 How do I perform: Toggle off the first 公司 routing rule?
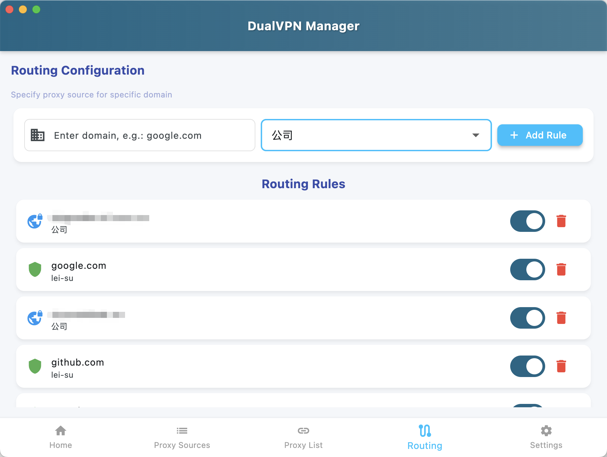pos(527,221)
